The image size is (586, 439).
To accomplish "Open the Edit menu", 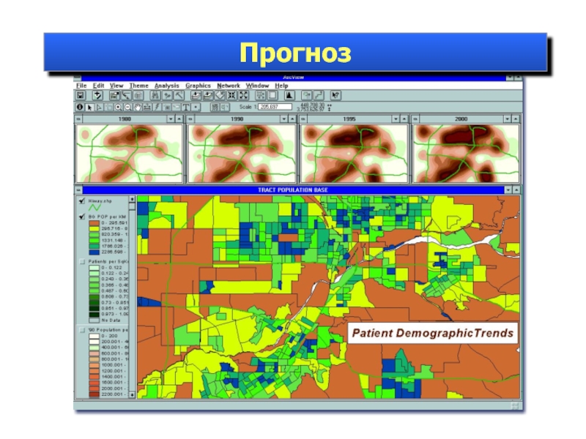I will (x=98, y=86).
